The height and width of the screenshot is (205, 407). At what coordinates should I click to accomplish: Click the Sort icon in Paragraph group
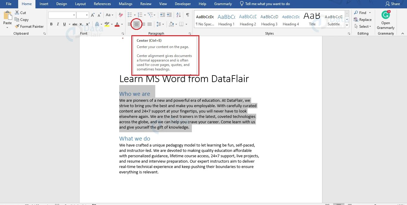(179, 15)
